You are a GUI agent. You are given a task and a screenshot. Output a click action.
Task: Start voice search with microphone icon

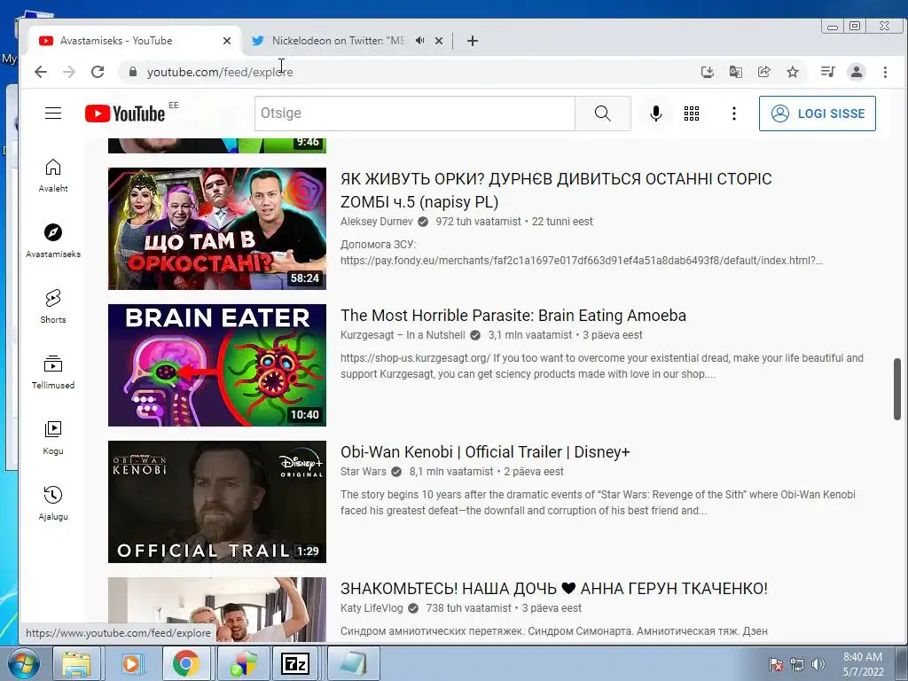point(655,113)
